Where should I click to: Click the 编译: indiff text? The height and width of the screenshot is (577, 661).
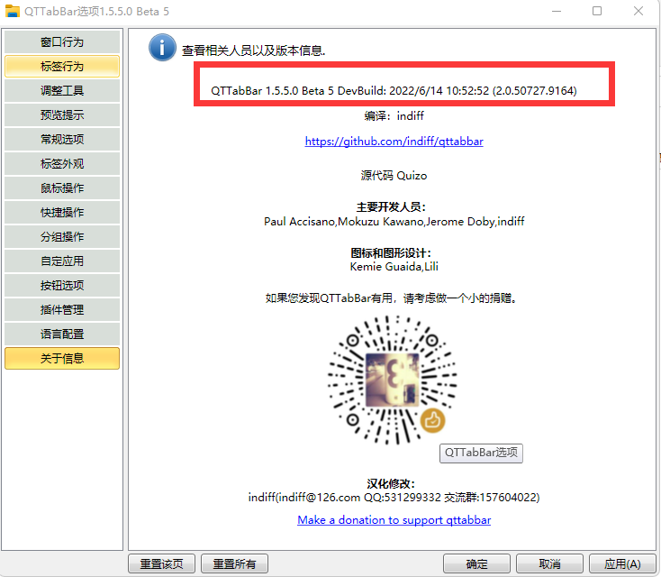pos(394,115)
